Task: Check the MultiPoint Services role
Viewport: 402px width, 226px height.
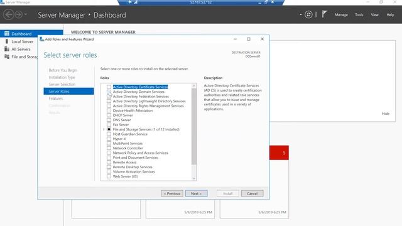Action: tap(109, 143)
